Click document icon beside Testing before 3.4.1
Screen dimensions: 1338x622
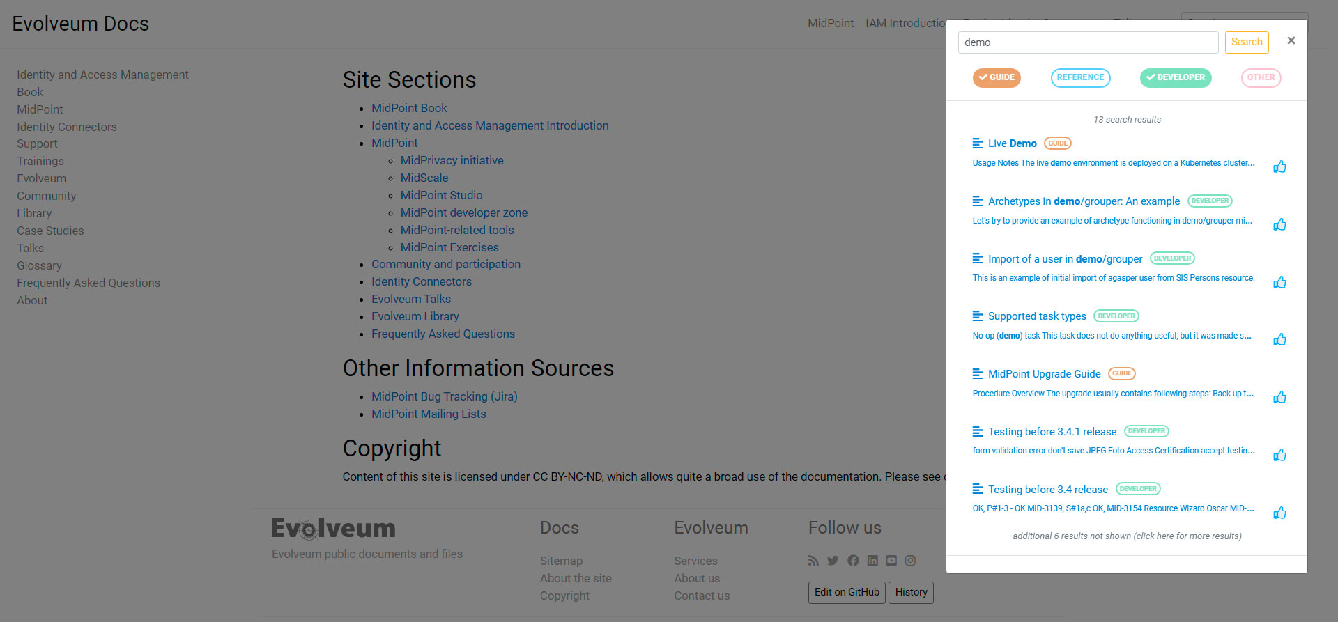[978, 432]
